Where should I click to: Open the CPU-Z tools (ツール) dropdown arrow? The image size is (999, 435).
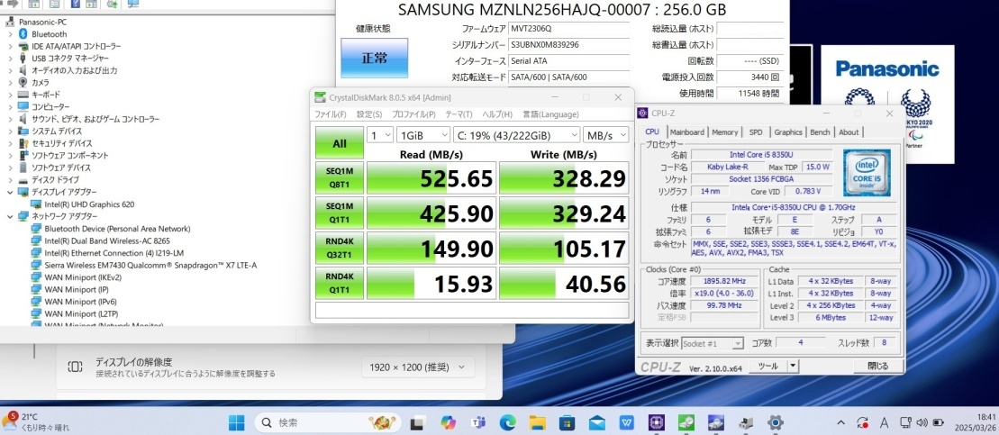click(793, 366)
